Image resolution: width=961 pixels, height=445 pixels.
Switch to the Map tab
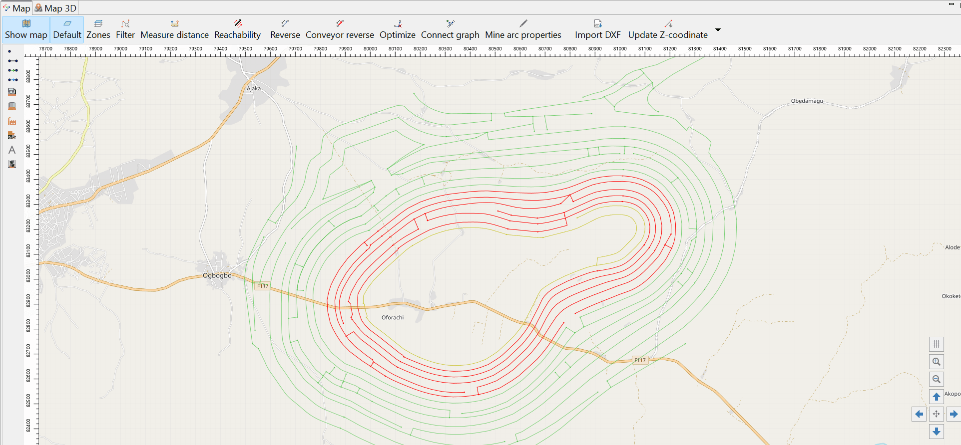pyautogui.click(x=16, y=8)
